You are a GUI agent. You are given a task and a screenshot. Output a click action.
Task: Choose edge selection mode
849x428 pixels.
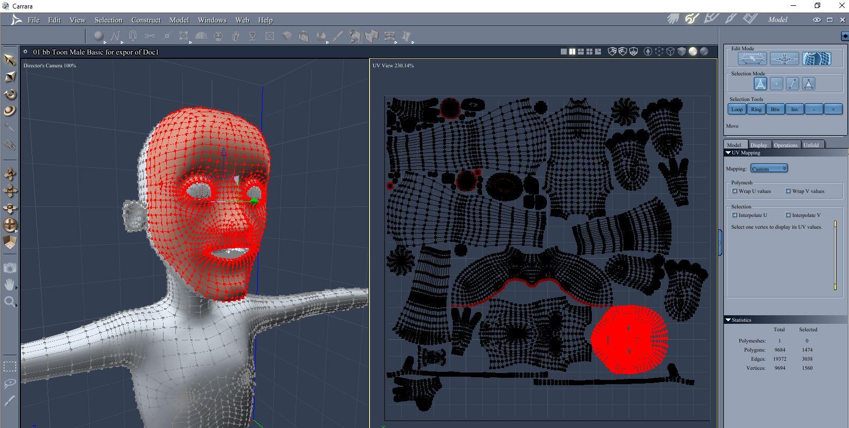(792, 83)
